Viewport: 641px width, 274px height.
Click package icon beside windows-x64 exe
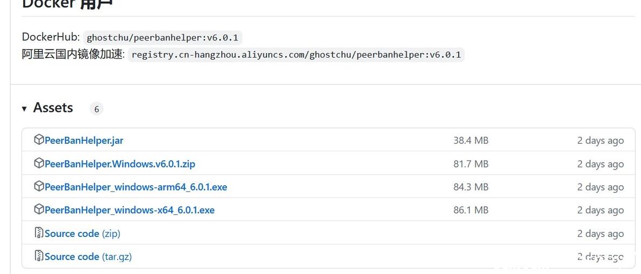click(39, 209)
